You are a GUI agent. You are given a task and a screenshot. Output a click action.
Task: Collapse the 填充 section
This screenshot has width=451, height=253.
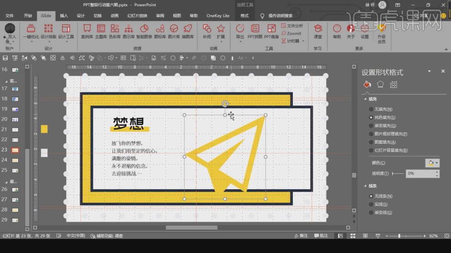pos(365,99)
